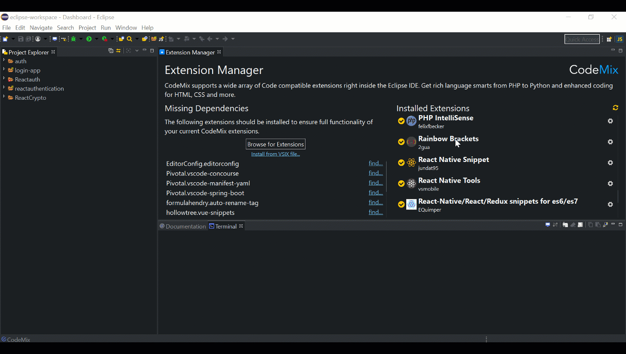Click the Back navigation arrow icon
The height and width of the screenshot is (354, 626).
[210, 39]
